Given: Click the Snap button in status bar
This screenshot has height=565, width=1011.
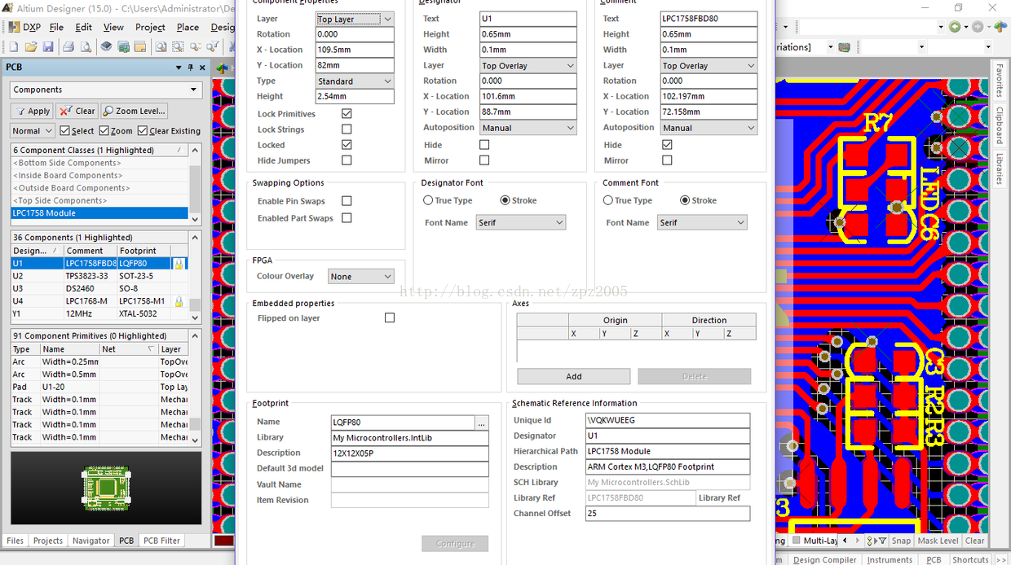Looking at the screenshot, I should (x=901, y=541).
